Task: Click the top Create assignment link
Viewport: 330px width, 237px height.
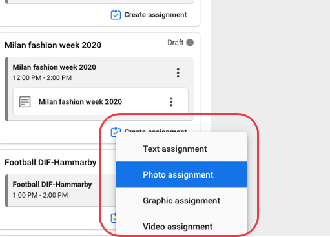Action: point(156,15)
